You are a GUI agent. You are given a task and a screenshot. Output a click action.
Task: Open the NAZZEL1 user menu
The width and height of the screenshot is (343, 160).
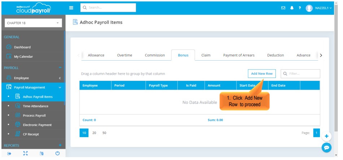tap(319, 8)
